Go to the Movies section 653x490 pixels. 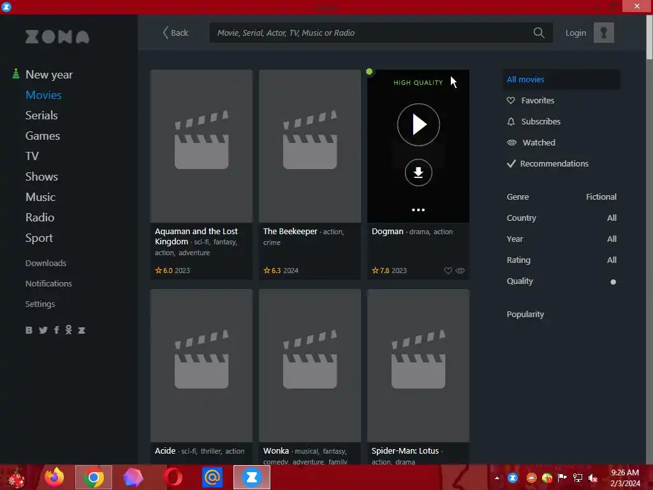click(x=43, y=94)
